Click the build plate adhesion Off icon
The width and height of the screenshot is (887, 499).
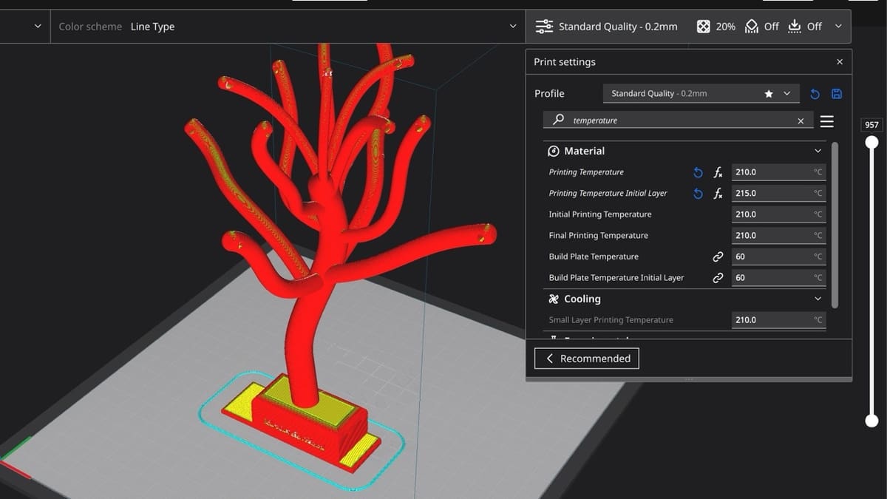pyautogui.click(x=795, y=27)
